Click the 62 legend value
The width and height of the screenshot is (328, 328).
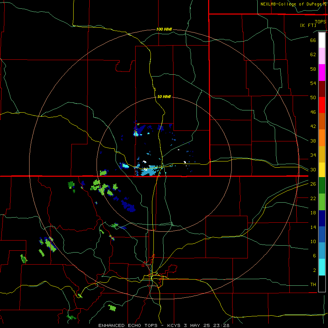click(313, 54)
